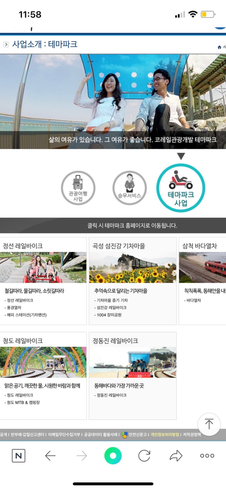
Task: Reload the page with refresh icon
Action: coord(144,455)
